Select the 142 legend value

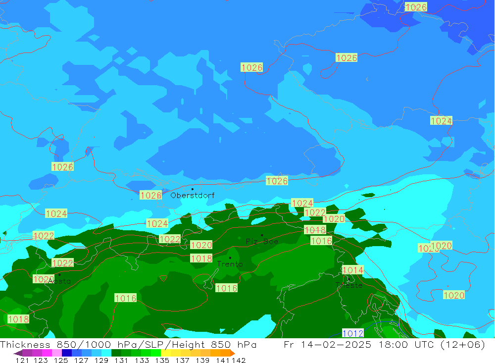(x=239, y=360)
